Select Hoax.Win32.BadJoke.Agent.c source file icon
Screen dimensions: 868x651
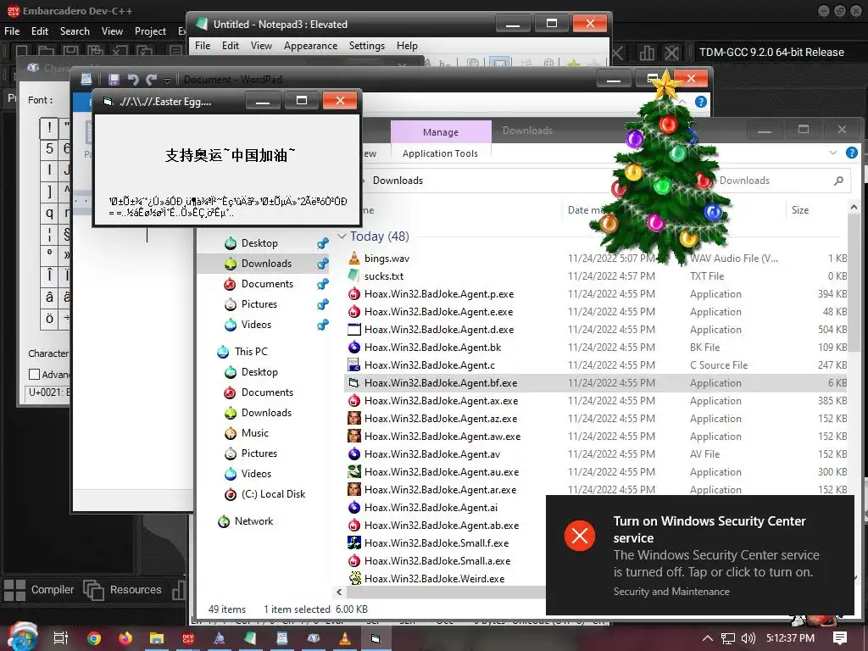pyautogui.click(x=354, y=364)
